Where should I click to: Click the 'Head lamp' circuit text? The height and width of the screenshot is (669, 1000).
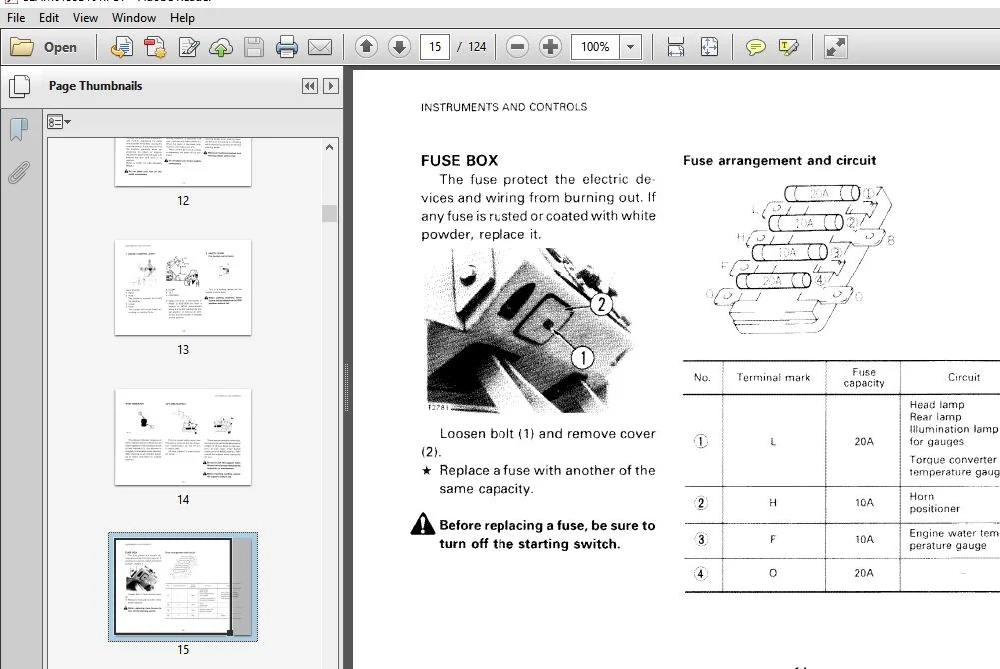[937, 405]
